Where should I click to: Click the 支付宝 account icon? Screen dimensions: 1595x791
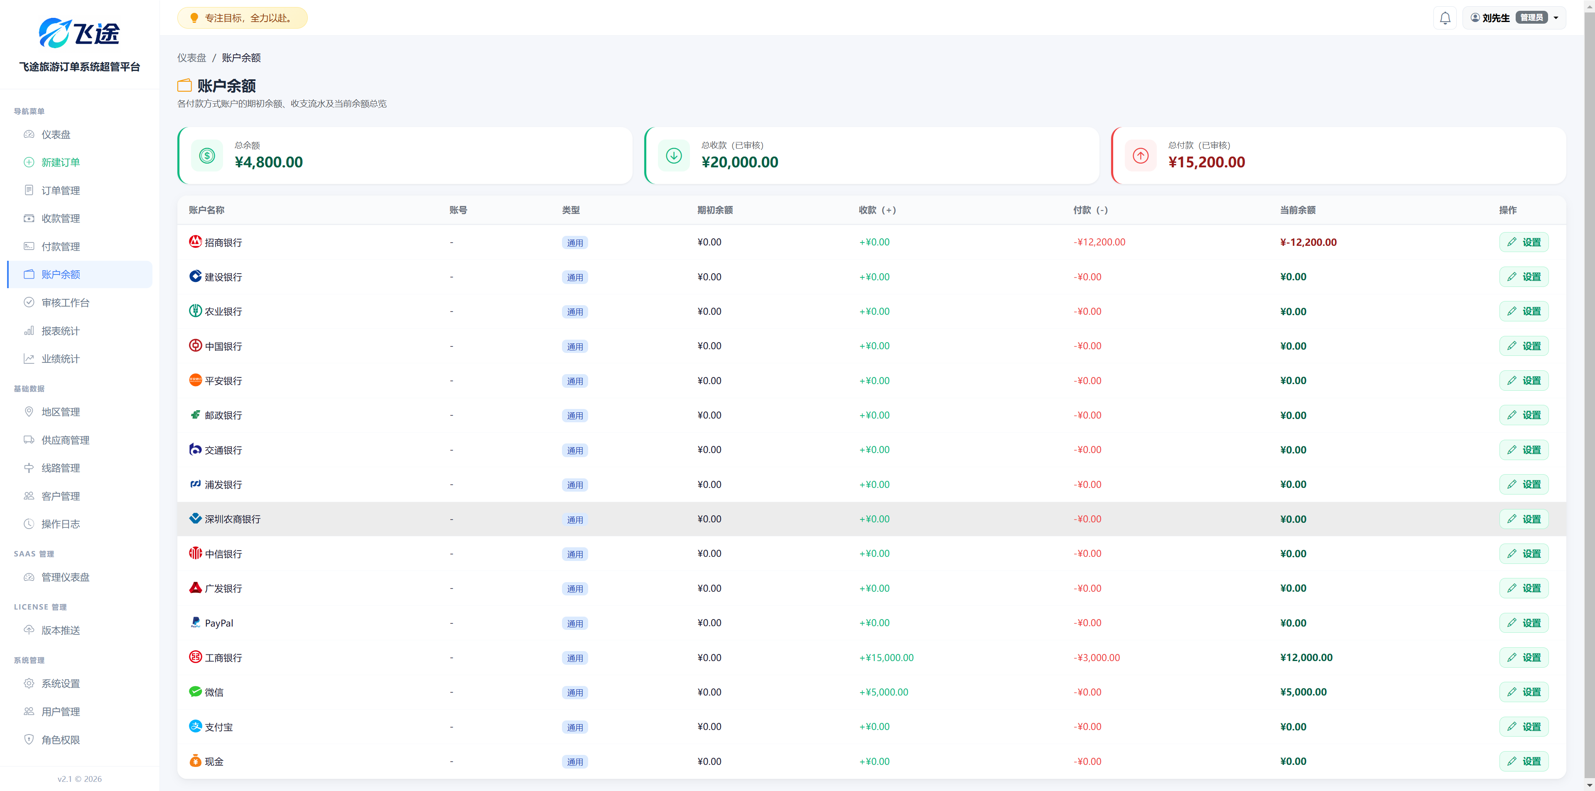coord(195,726)
